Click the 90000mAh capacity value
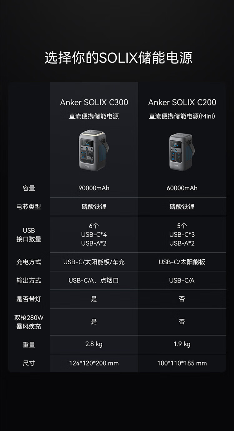Viewport: 234px width, 431px height. point(94,188)
